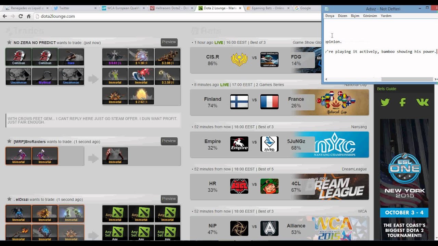Screen dimensions: 438x246
Task: Click the dota2lounge.com address bar
Action: tap(178, 16)
